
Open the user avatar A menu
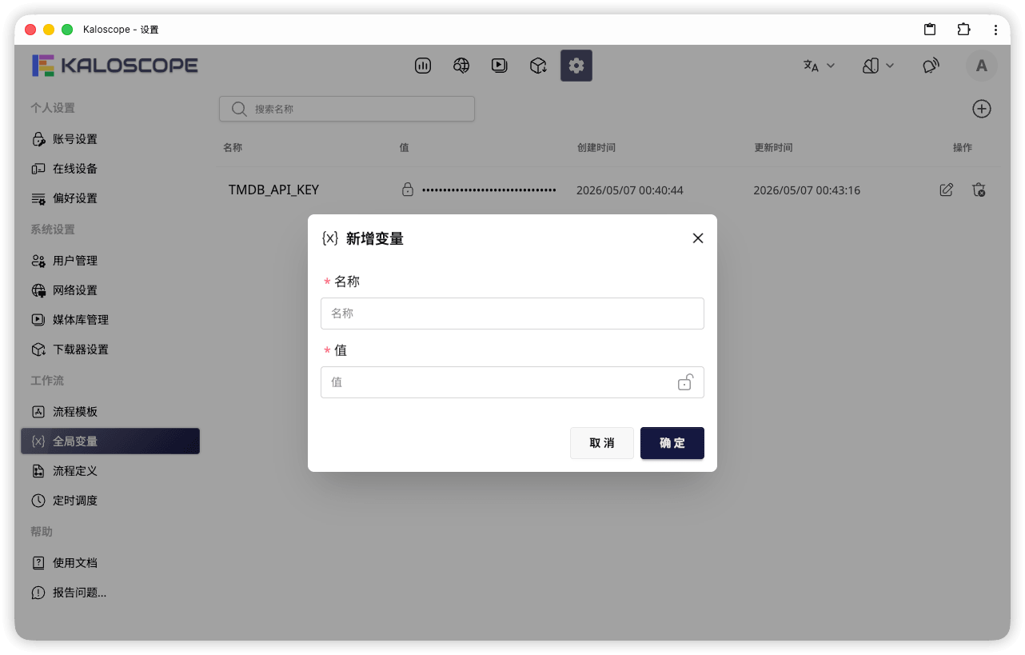pyautogui.click(x=982, y=66)
